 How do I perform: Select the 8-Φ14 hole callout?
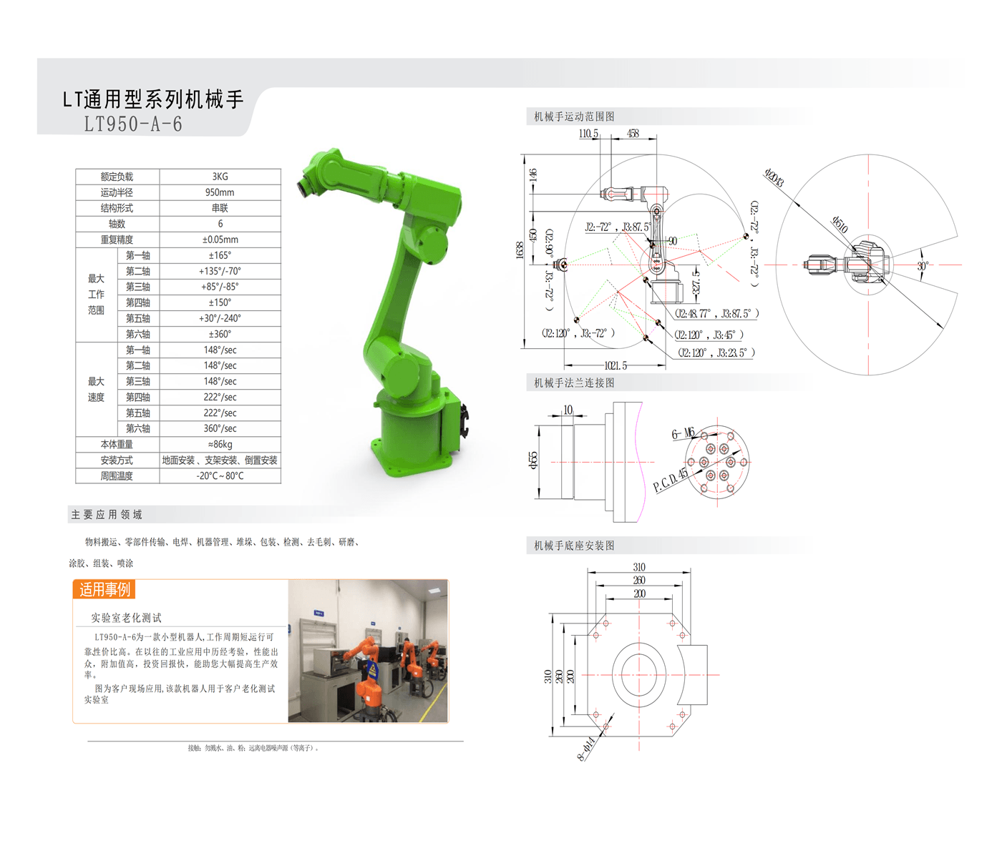tap(586, 749)
